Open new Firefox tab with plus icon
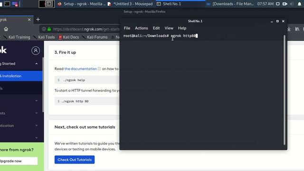This screenshot has height=171, width=304. click(x=38, y=19)
